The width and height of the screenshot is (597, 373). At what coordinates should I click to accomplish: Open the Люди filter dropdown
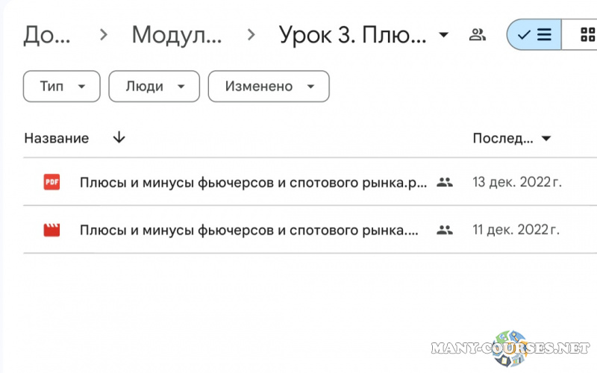tap(154, 87)
